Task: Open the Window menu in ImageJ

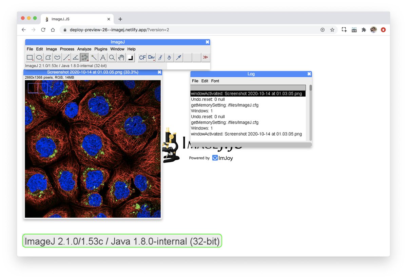Action: [117, 49]
